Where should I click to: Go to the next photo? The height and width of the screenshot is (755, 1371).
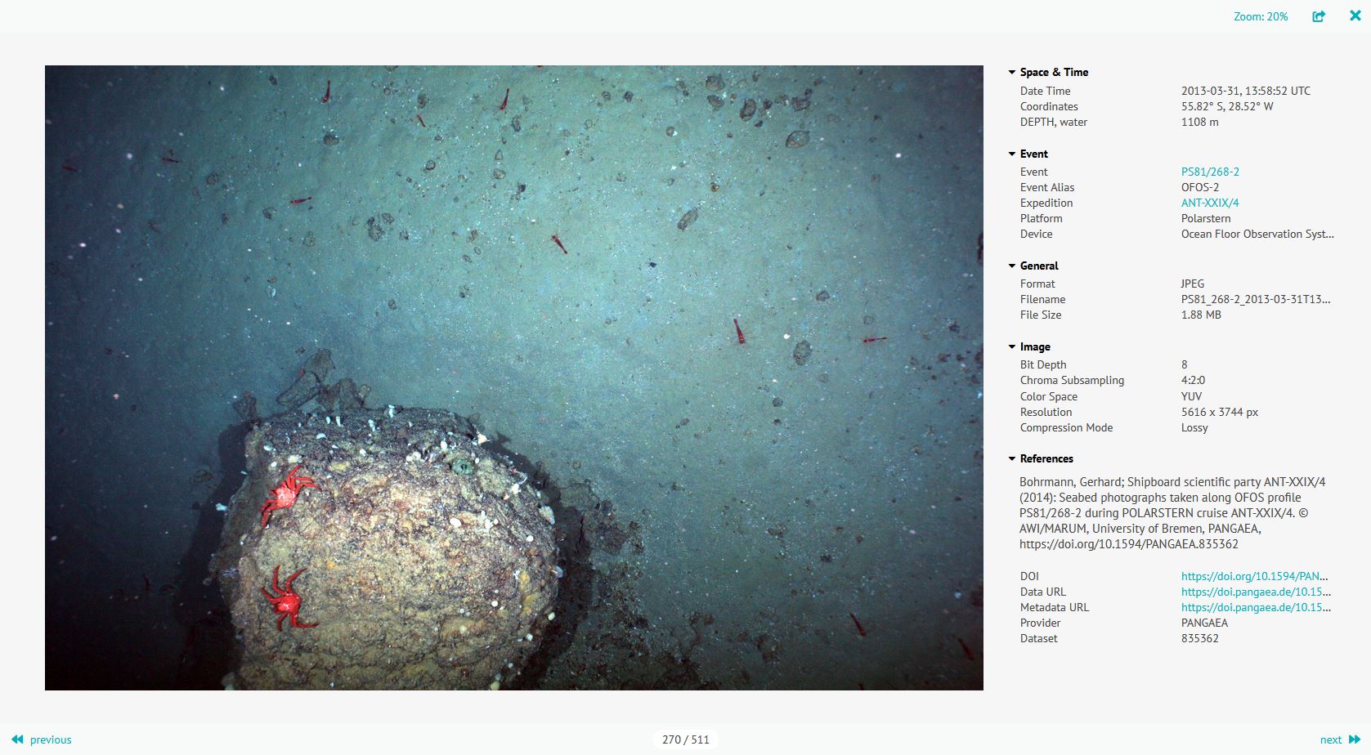point(1333,739)
